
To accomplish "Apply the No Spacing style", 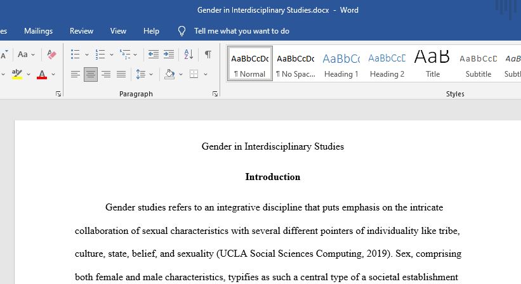I will click(x=296, y=63).
